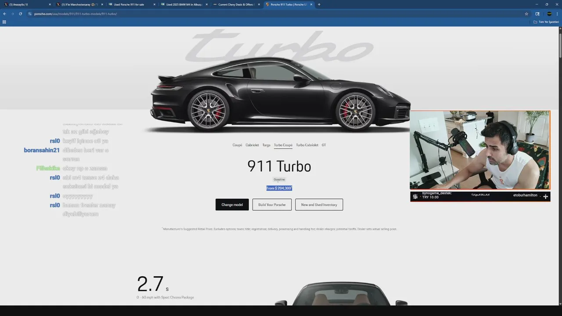This screenshot has width=562, height=316.
Task: Open the browser profile avatar
Action: pos(549,14)
